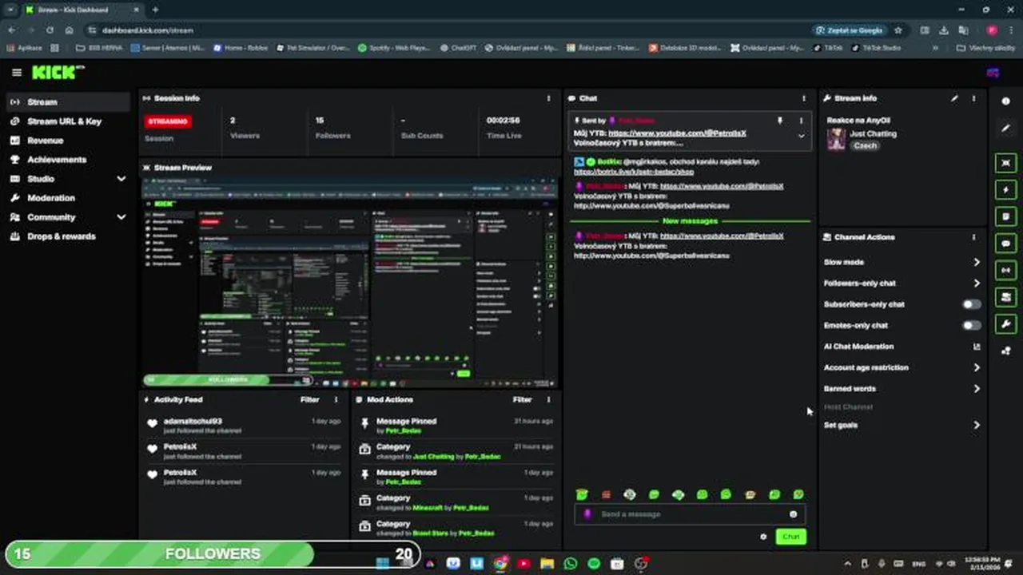Screen dimensions: 1023x575
Task: Click the lightning bolt icon in the right sidebar
Action: (1006, 190)
